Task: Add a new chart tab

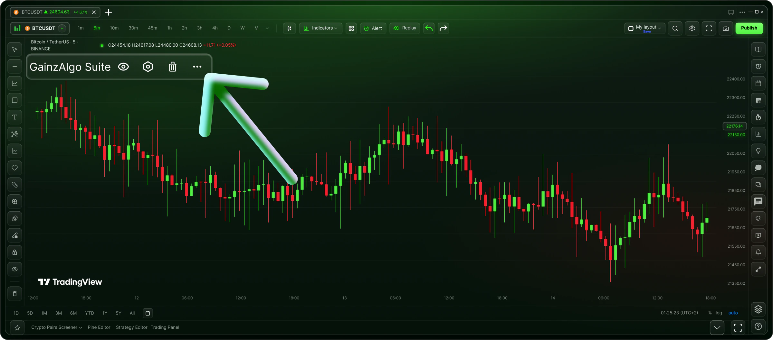Action: (x=109, y=12)
